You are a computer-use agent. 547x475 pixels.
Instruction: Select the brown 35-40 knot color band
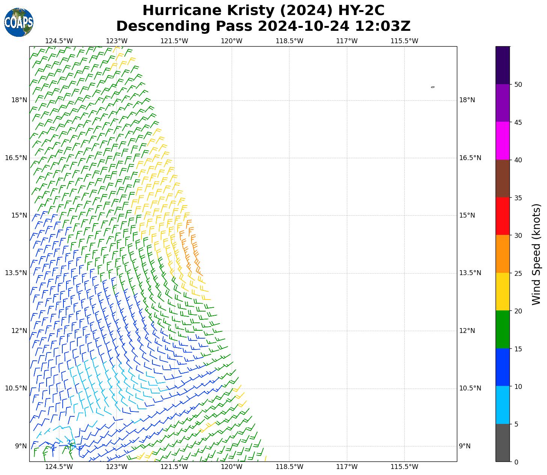tap(502, 179)
